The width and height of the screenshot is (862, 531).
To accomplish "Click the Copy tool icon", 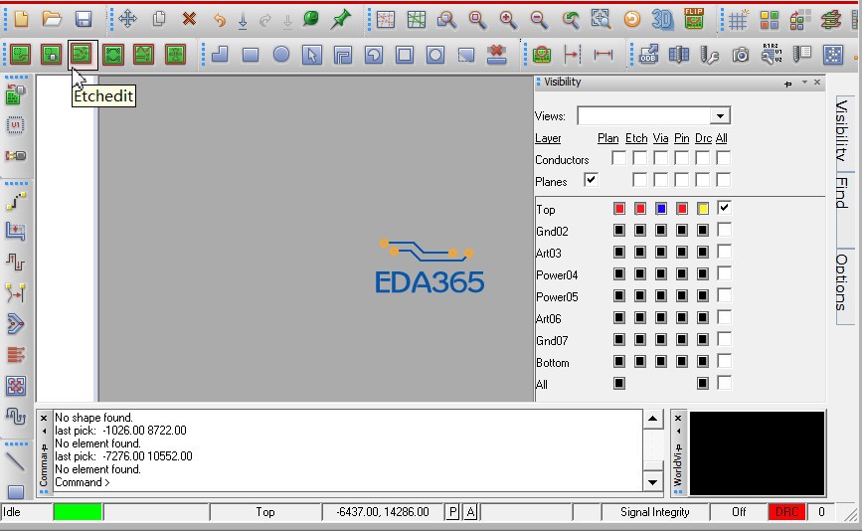I will [x=159, y=19].
